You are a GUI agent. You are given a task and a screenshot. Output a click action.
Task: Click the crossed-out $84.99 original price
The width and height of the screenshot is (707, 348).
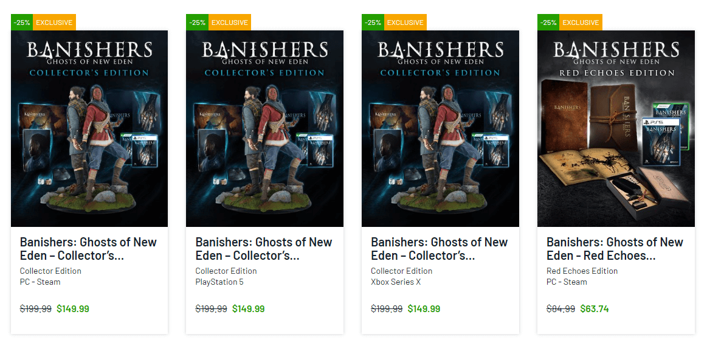click(x=561, y=308)
